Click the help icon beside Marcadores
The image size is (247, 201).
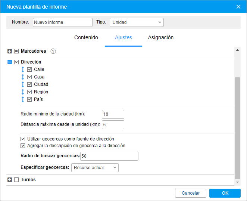pyautogui.click(x=53, y=51)
